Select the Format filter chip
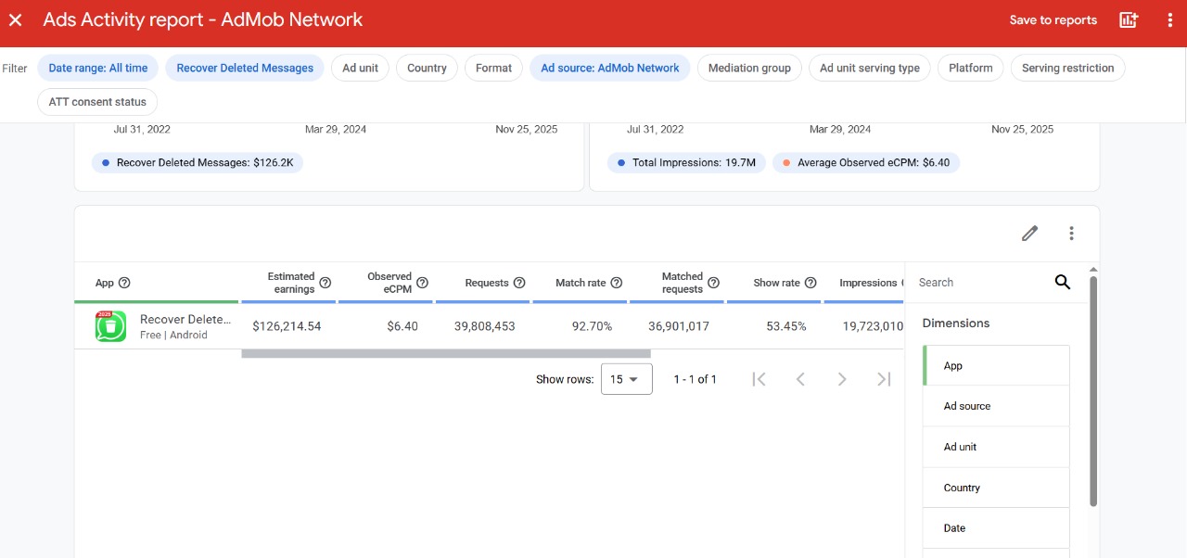This screenshot has width=1187, height=558. (x=493, y=68)
